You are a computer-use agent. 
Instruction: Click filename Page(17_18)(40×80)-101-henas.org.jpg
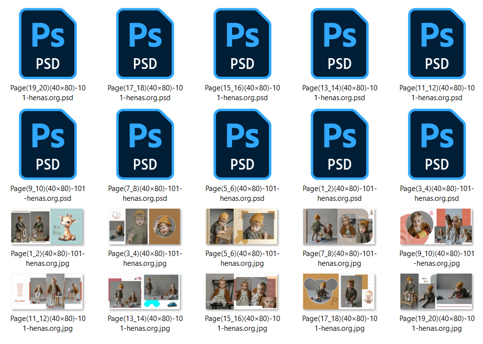coord(340,323)
